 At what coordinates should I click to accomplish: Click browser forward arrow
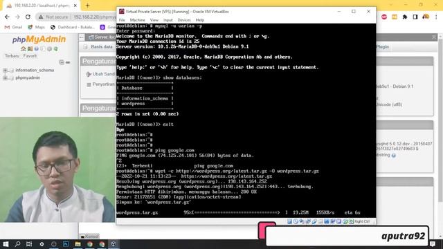tap(17, 17)
